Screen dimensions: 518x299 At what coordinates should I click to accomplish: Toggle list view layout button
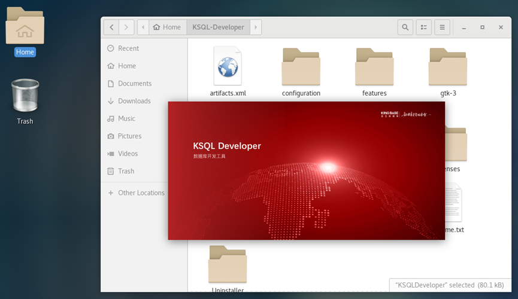click(x=423, y=27)
